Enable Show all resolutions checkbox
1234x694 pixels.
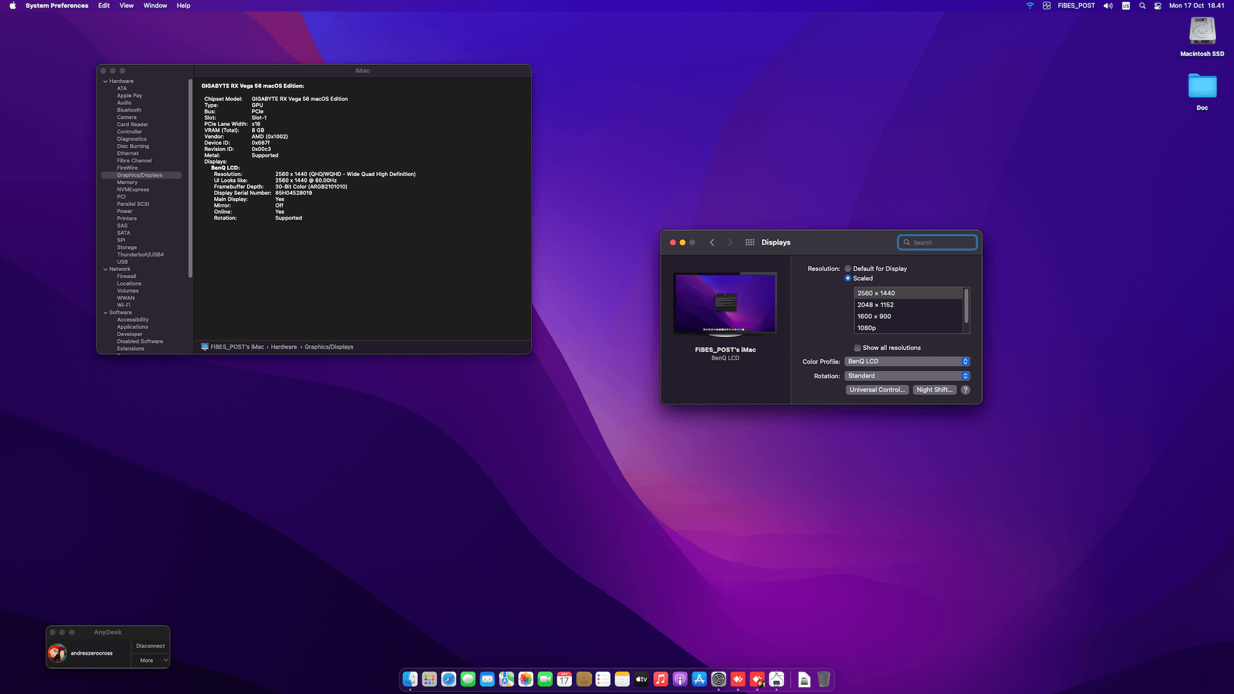857,348
